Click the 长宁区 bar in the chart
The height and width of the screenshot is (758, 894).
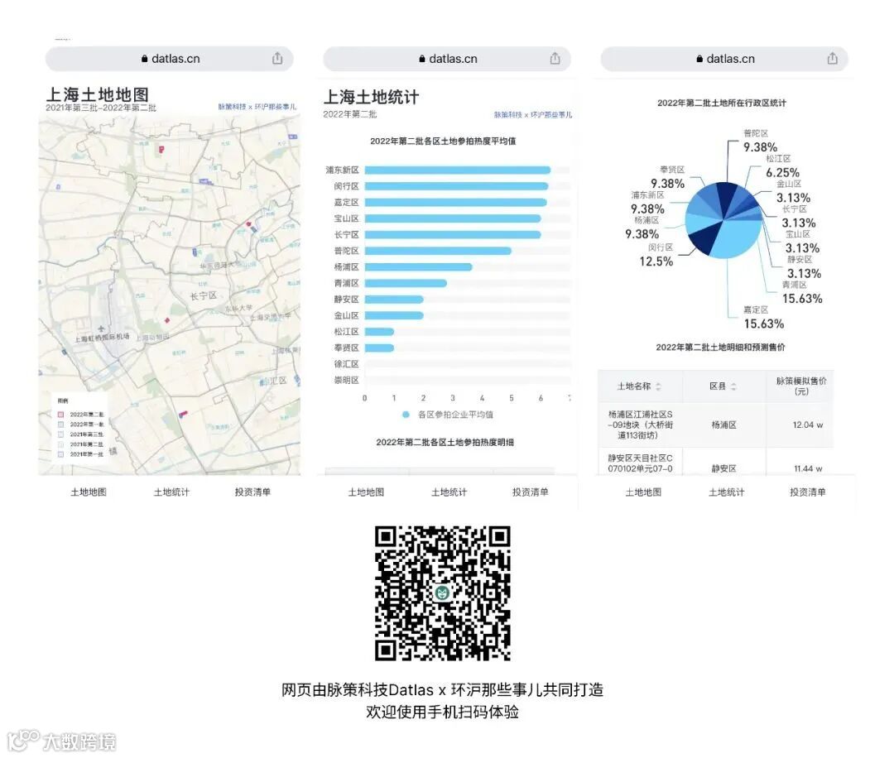coord(453,234)
